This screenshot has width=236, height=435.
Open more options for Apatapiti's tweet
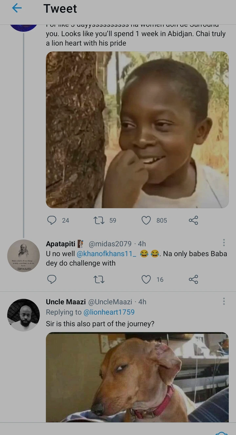point(224,243)
